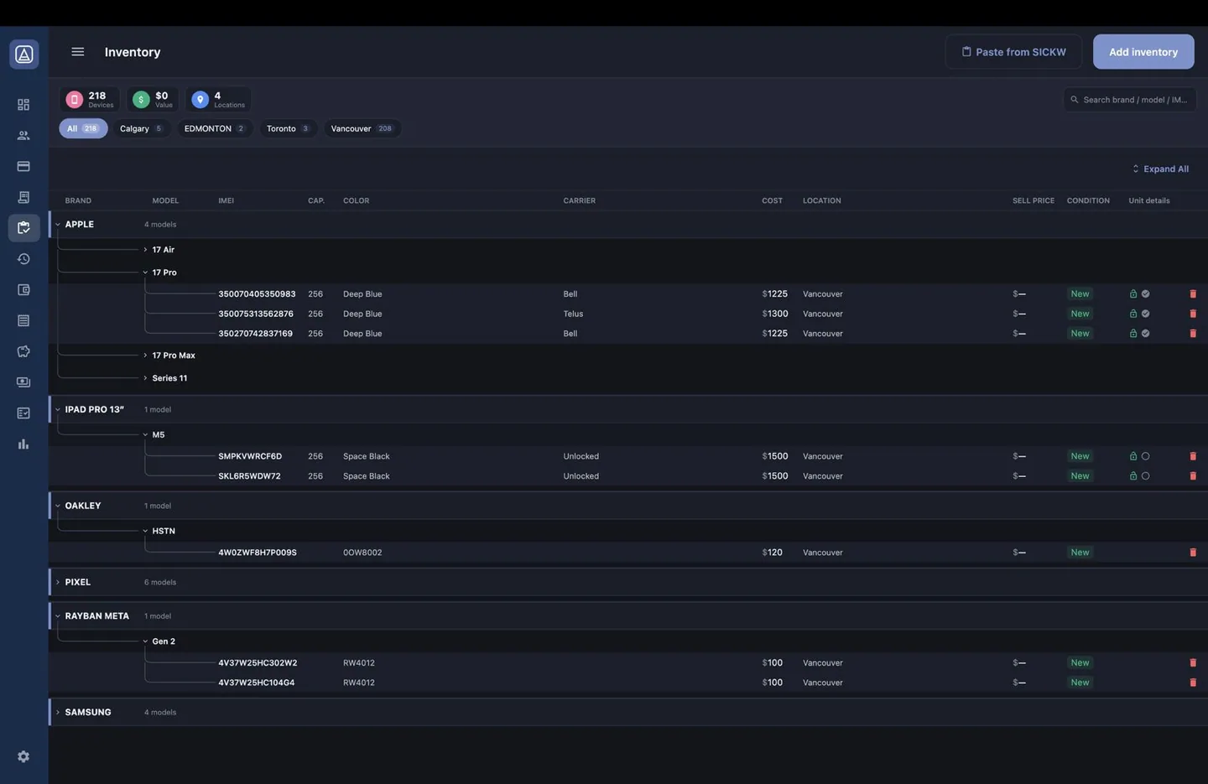Click the lock icon for IMEI 350270742837169
Image resolution: width=1208 pixels, height=784 pixels.
coord(1133,334)
